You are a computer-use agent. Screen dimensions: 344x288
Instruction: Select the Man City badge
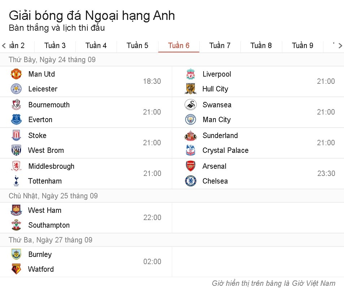[190, 119]
